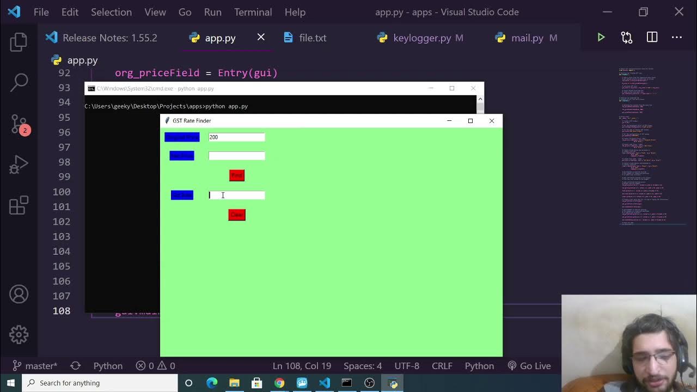Viewport: 697px width, 392px height.
Task: Click the Split Editor icon
Action: [x=652, y=38]
